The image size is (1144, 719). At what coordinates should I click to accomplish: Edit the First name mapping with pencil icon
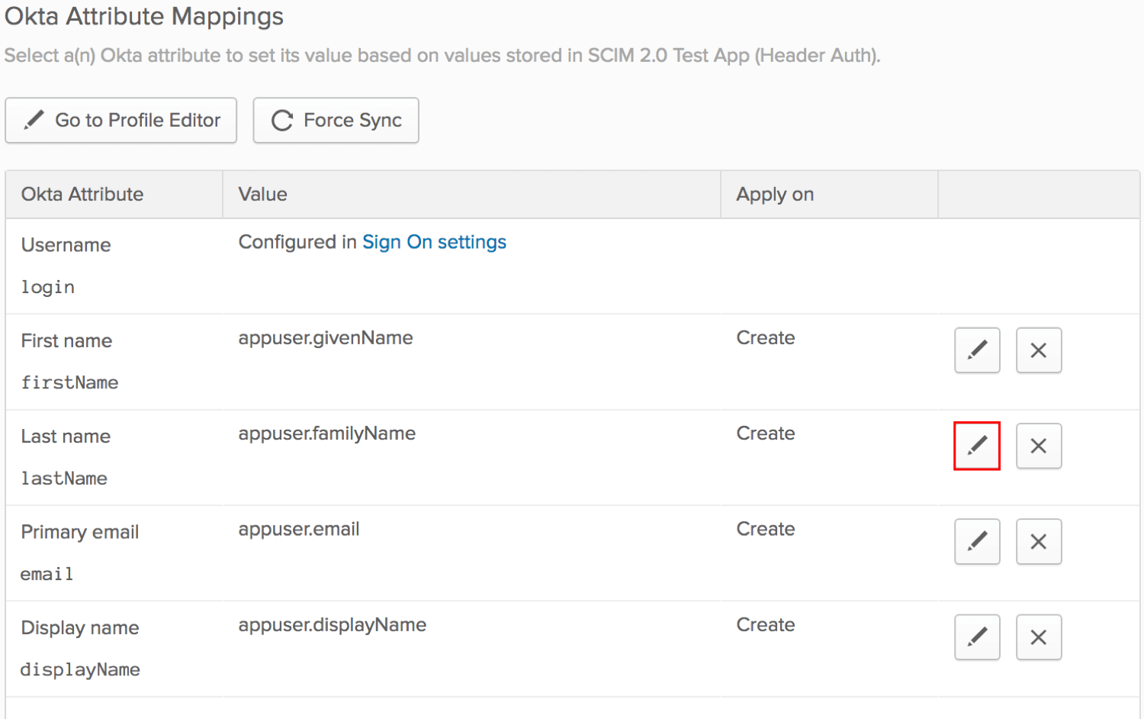pyautogui.click(x=977, y=350)
